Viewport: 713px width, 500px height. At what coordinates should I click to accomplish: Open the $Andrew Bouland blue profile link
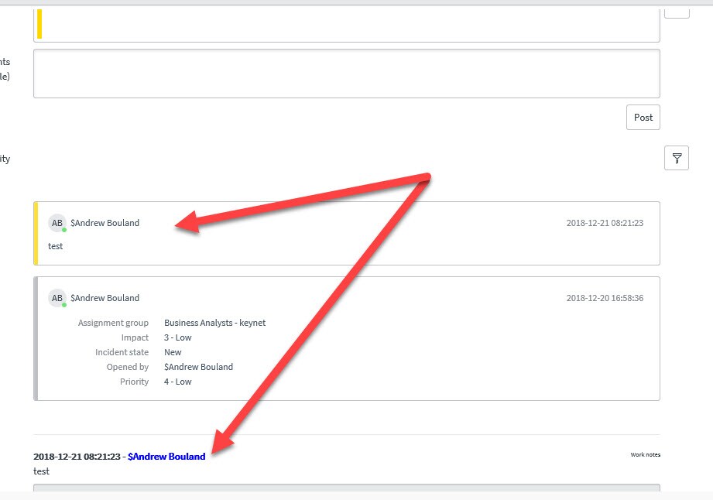coord(166,456)
